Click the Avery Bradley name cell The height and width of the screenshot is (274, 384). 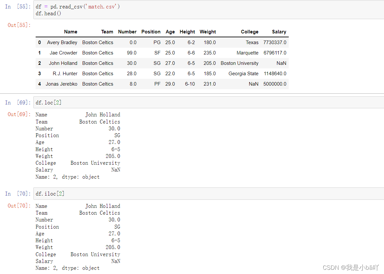point(62,42)
